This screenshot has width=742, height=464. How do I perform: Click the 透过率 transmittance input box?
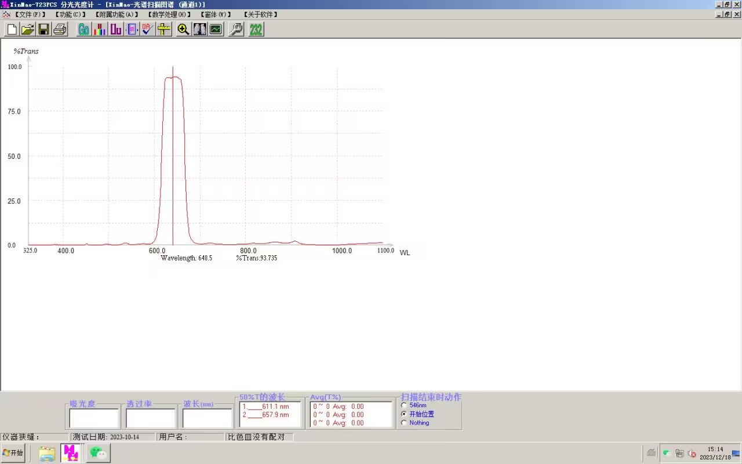click(x=151, y=418)
